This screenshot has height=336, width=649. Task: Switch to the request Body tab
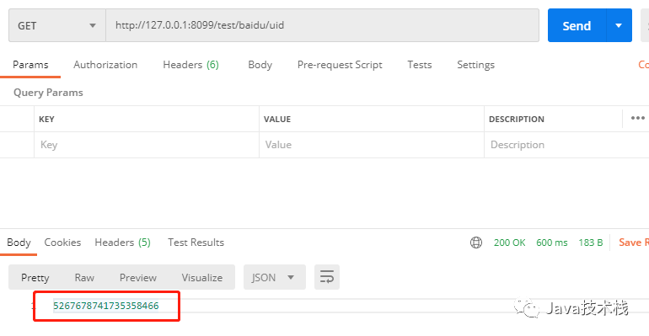click(260, 65)
